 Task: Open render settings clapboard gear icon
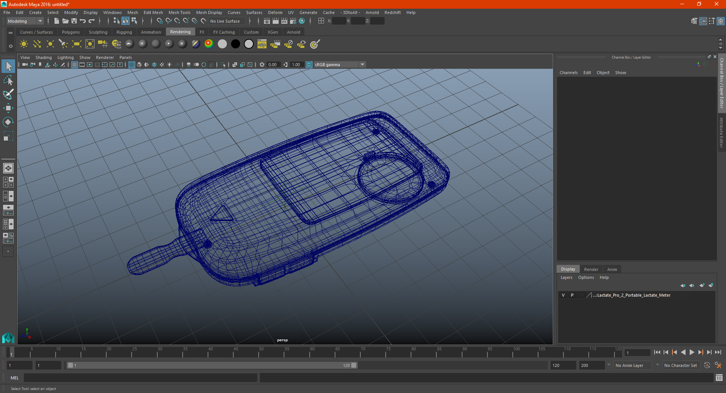click(x=293, y=21)
